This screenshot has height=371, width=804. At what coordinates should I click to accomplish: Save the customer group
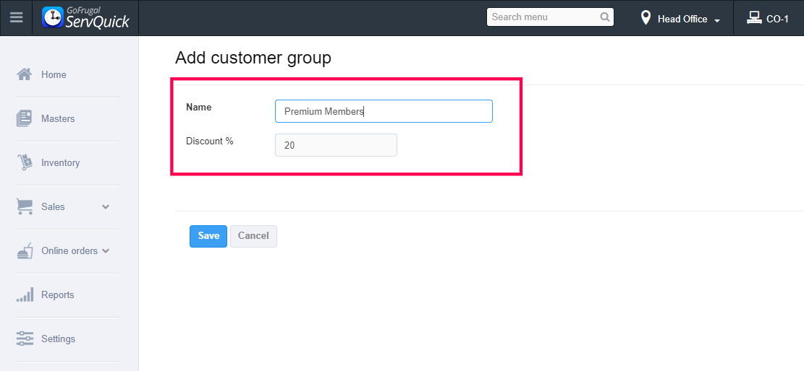point(208,236)
